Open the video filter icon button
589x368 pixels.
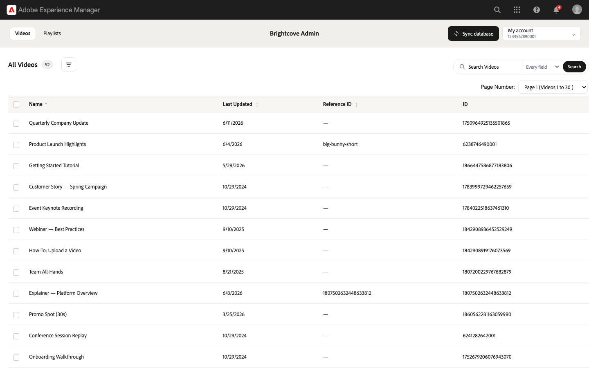(69, 65)
